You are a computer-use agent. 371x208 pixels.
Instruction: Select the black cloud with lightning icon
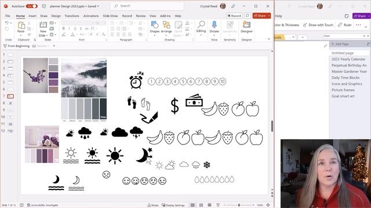click(x=136, y=132)
